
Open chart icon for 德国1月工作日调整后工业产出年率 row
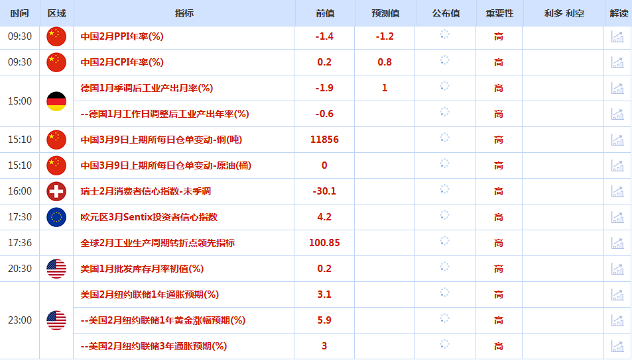[x=617, y=114]
